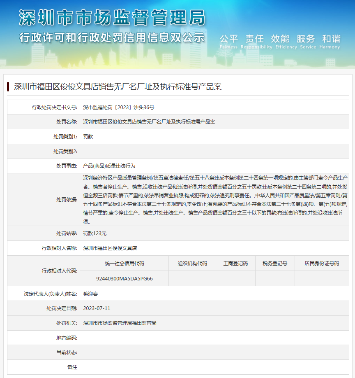Click the 行政相对人代码 label

click(x=60, y=271)
